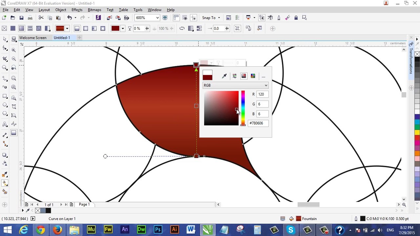Open the RGB color model dropdown
Screen dimensions: 420x236
click(x=235, y=85)
